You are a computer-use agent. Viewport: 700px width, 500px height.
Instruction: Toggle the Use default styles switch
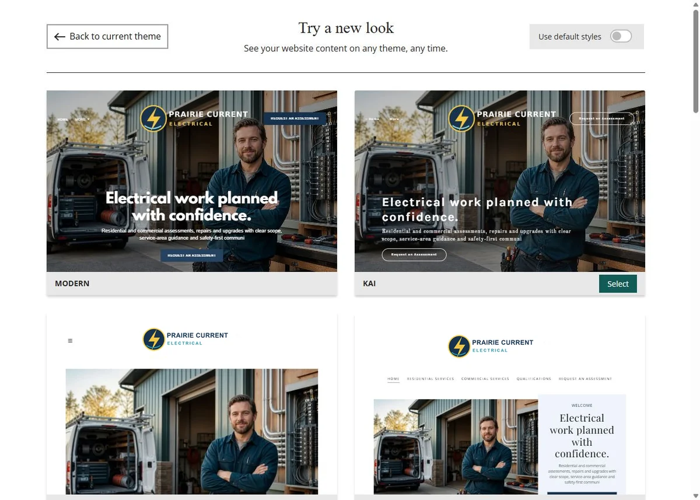click(621, 36)
